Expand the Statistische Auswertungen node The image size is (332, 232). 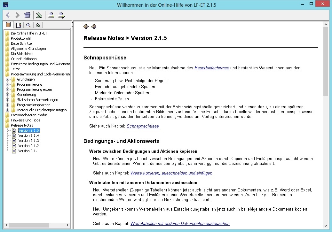(x=8, y=100)
